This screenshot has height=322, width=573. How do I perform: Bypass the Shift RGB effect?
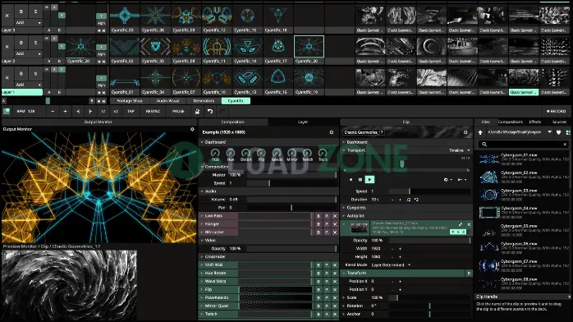(319, 265)
